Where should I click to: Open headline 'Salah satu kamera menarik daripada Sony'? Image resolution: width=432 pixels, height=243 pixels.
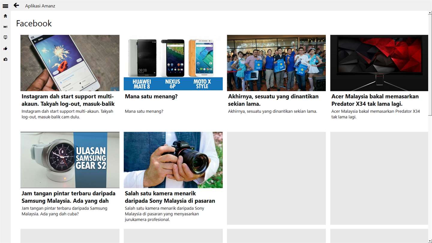[170, 197]
